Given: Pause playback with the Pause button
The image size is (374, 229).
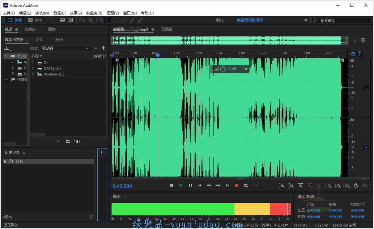Looking at the screenshot, I should point(190,185).
